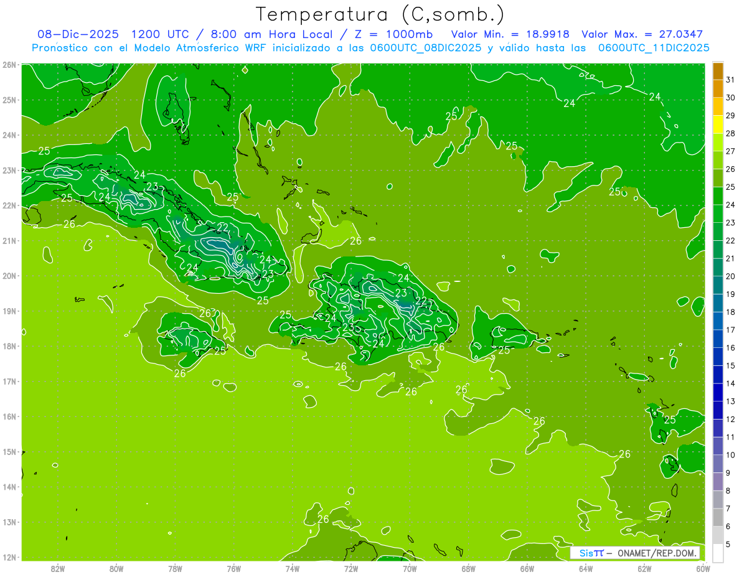Image resolution: width=747 pixels, height=577 pixels.
Task: Click legend scale value 31
Action: (731, 80)
